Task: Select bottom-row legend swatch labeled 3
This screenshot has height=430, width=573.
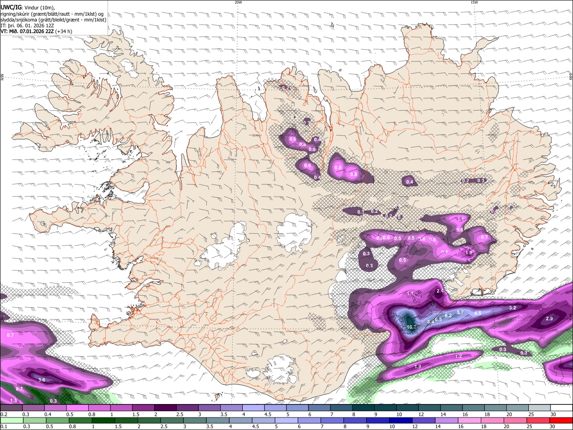Action: 195,420
